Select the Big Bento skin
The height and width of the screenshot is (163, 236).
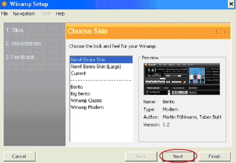pyautogui.click(x=101, y=94)
